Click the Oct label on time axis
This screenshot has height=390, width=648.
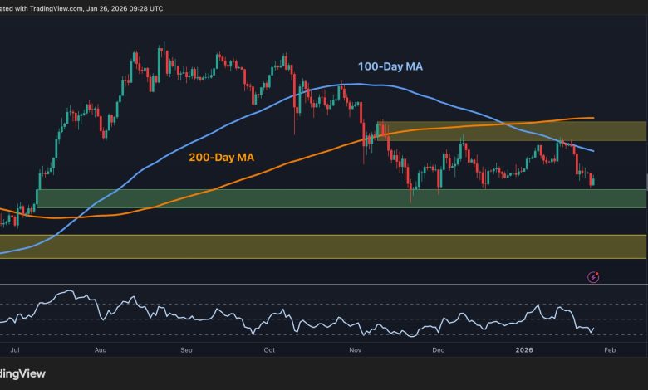(269, 351)
